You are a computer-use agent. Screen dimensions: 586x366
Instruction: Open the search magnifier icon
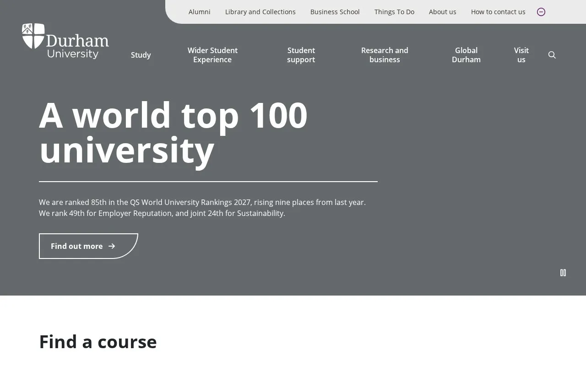(x=552, y=55)
